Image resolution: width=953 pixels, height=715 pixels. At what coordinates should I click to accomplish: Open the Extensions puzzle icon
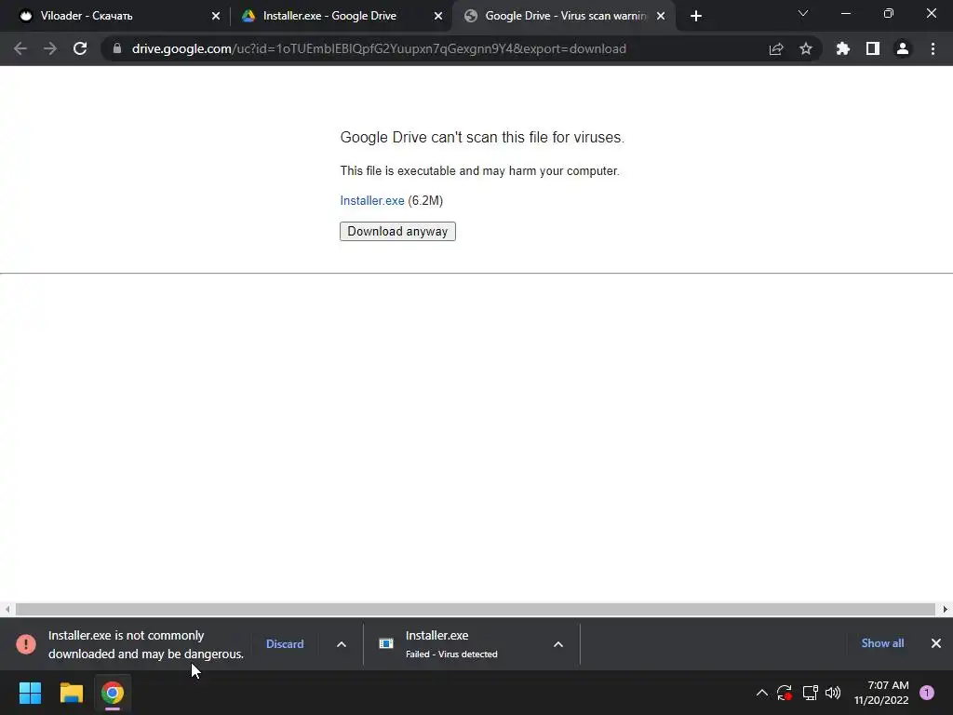coord(843,48)
